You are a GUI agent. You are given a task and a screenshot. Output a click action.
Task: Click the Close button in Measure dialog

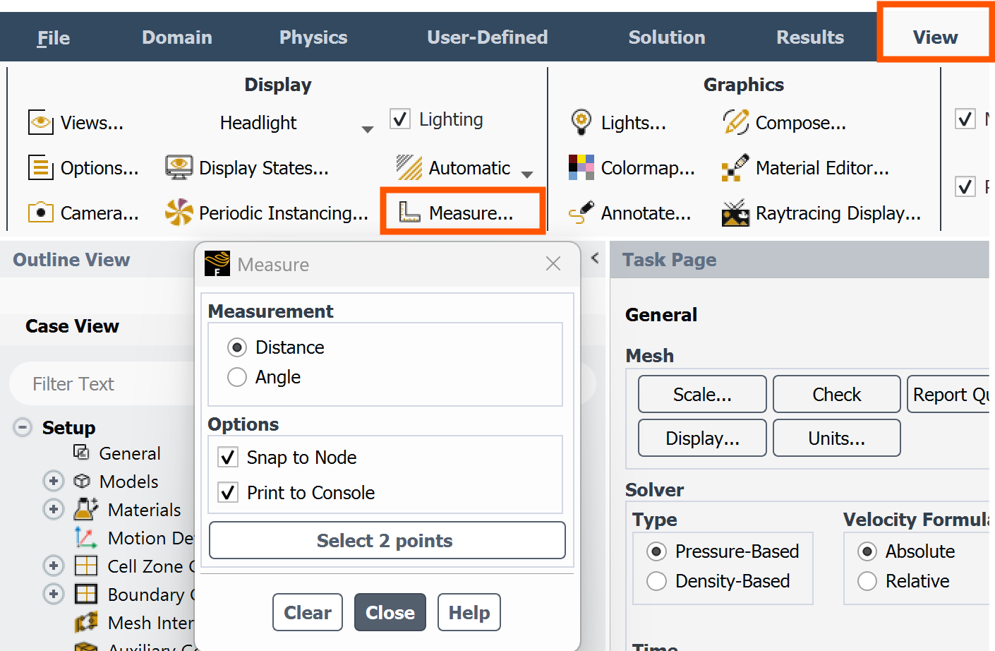(x=390, y=612)
